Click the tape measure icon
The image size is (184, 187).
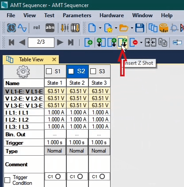[x=164, y=28]
